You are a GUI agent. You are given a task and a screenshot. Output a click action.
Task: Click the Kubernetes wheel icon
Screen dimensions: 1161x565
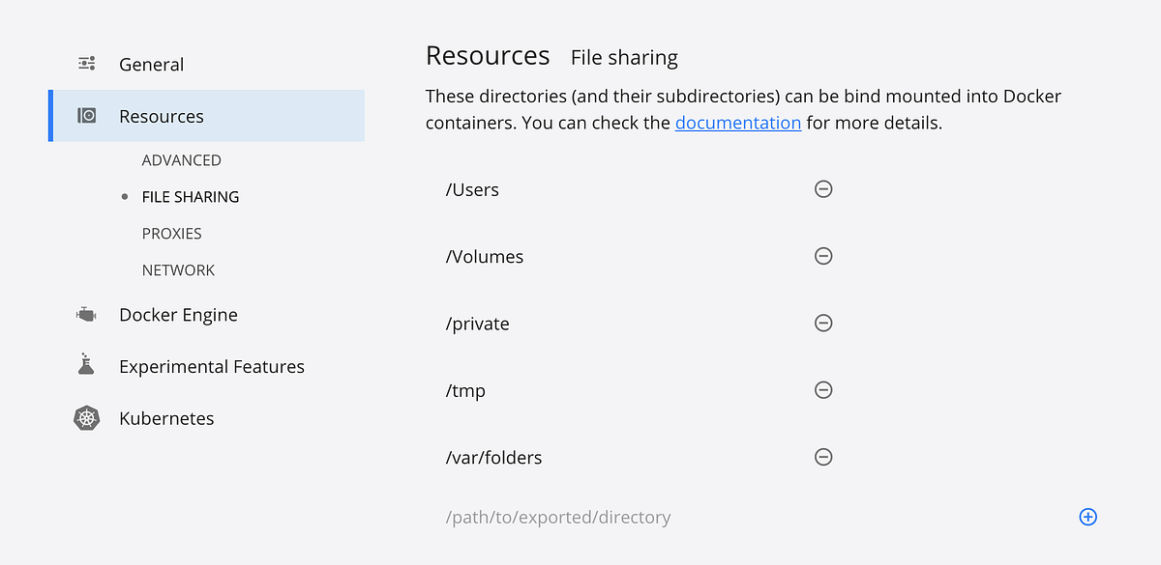coord(87,418)
